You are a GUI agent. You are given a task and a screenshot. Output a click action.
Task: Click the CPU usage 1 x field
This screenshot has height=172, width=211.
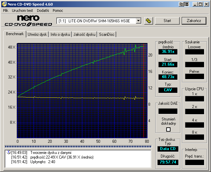[195, 99]
